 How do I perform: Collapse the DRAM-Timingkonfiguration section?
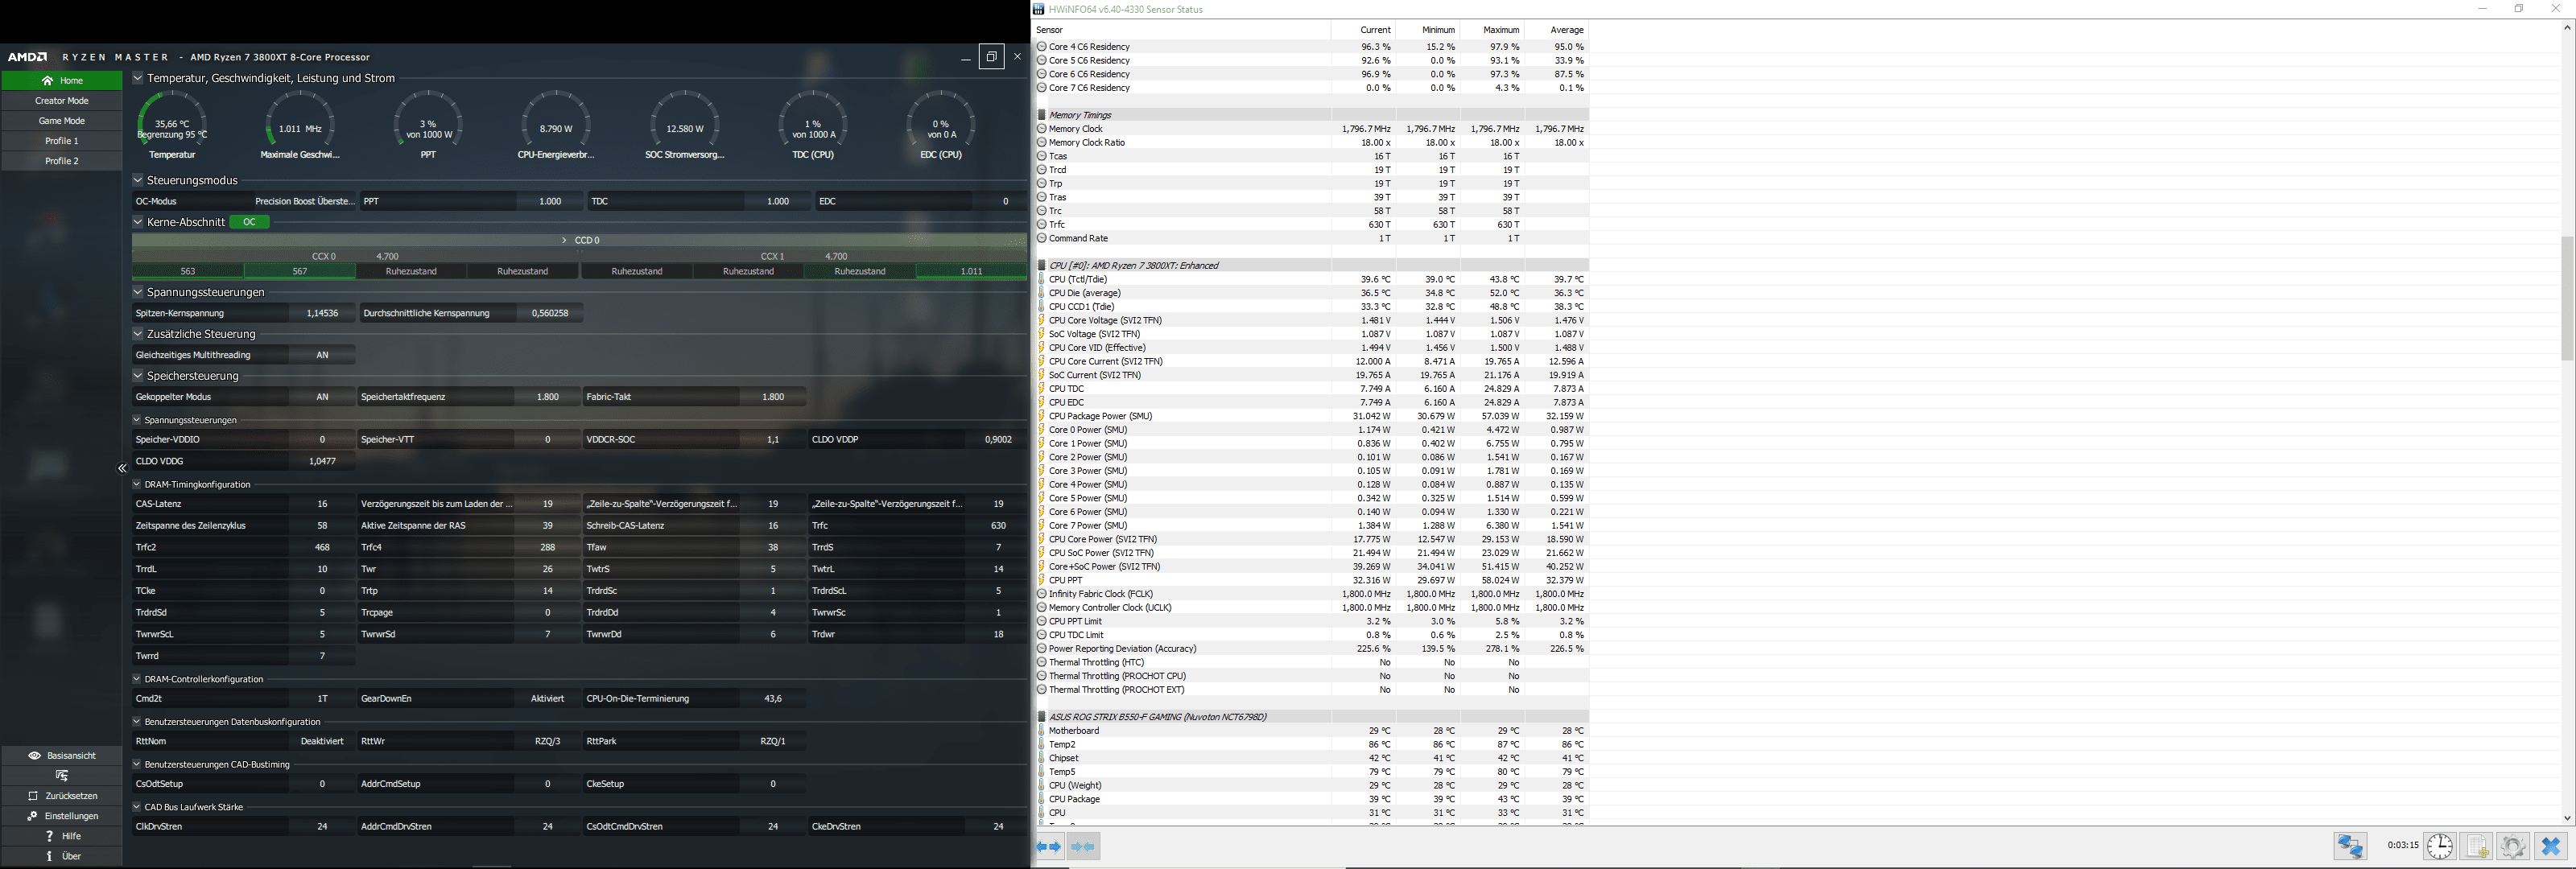pyautogui.click(x=137, y=484)
